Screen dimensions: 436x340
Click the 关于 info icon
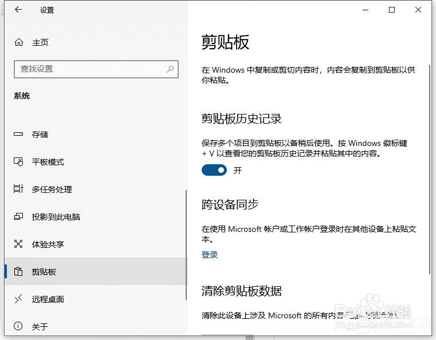coord(18,326)
